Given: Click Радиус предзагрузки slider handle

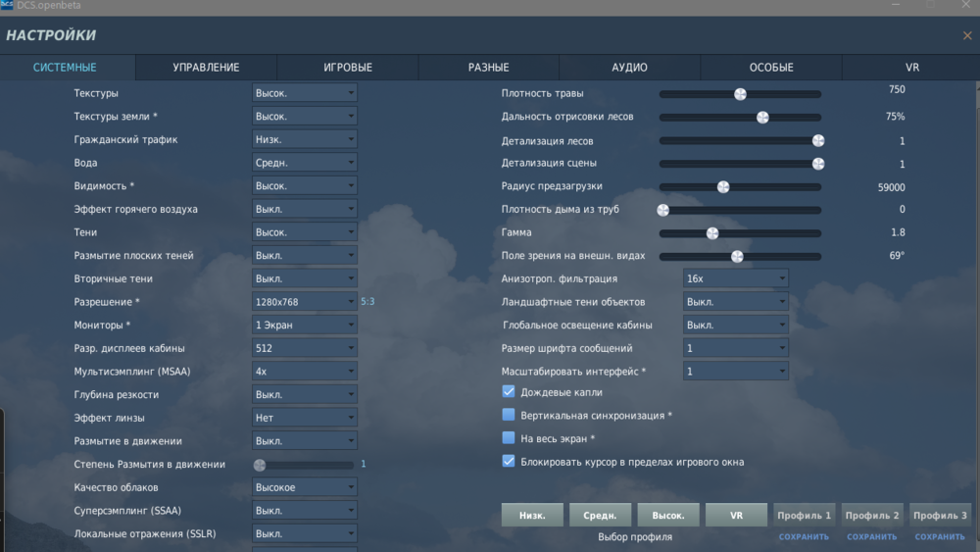Looking at the screenshot, I should (723, 187).
